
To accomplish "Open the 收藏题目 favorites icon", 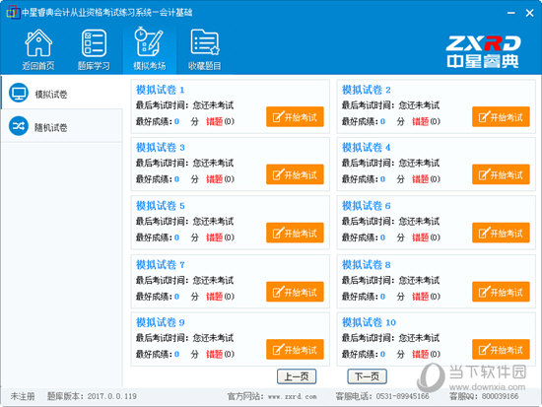I will tap(205, 42).
